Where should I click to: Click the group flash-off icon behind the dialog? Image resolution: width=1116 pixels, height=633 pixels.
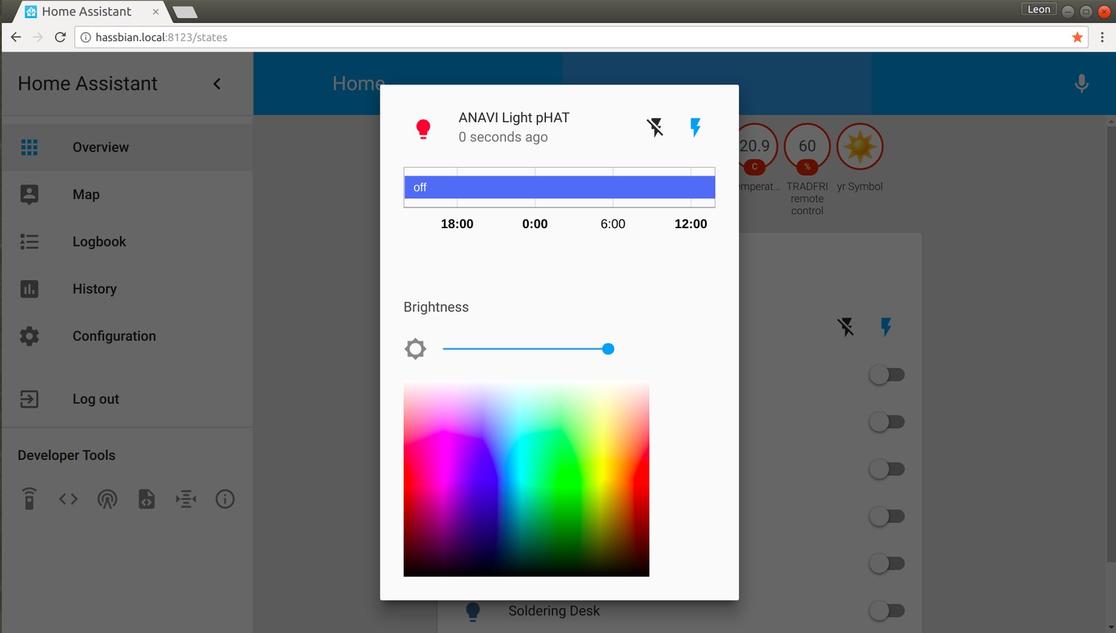click(x=846, y=327)
